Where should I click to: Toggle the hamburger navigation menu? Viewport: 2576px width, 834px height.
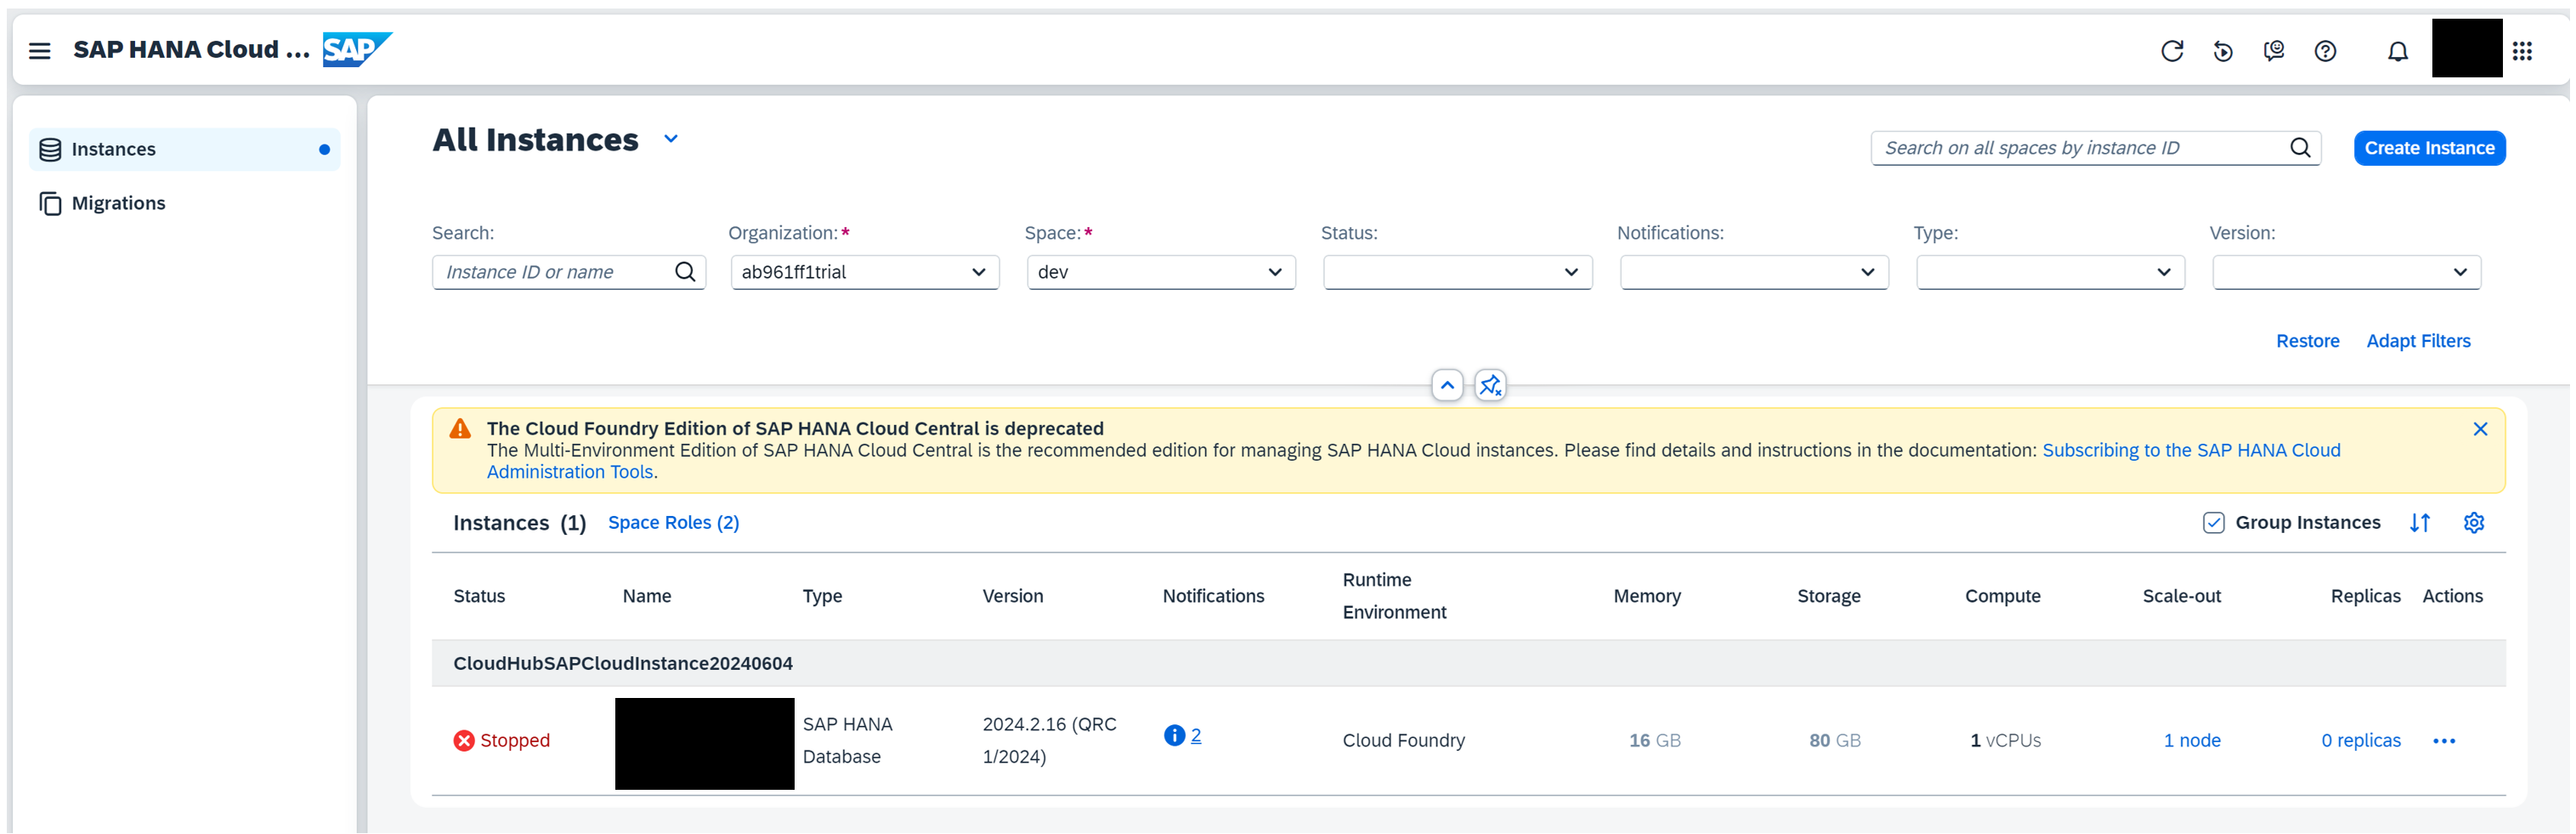click(40, 50)
